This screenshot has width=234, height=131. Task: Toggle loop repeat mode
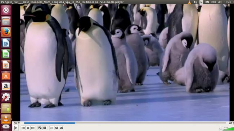click(x=57, y=128)
